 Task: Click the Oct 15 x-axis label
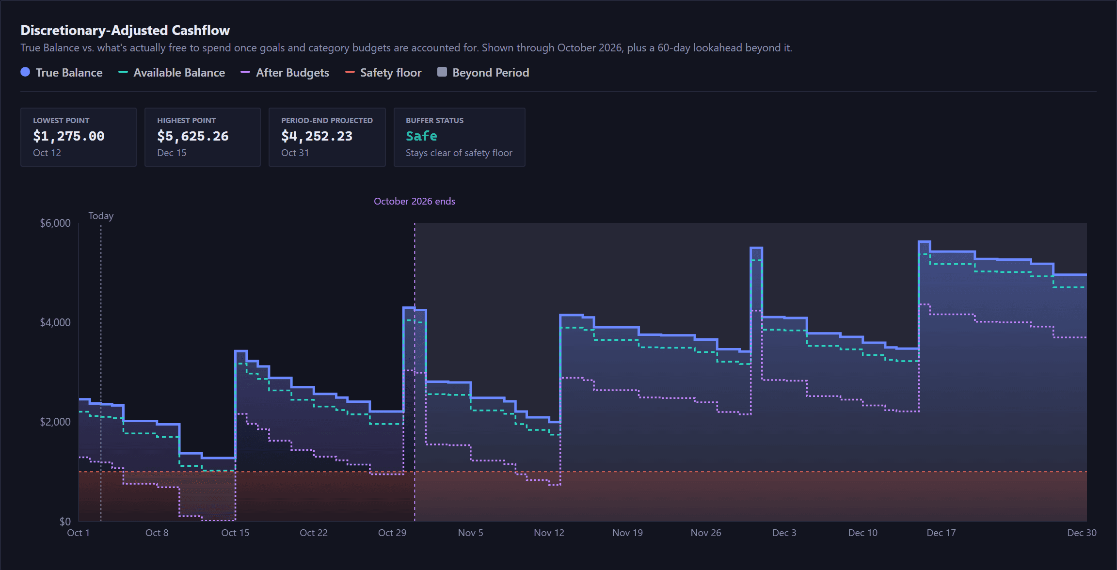click(235, 533)
